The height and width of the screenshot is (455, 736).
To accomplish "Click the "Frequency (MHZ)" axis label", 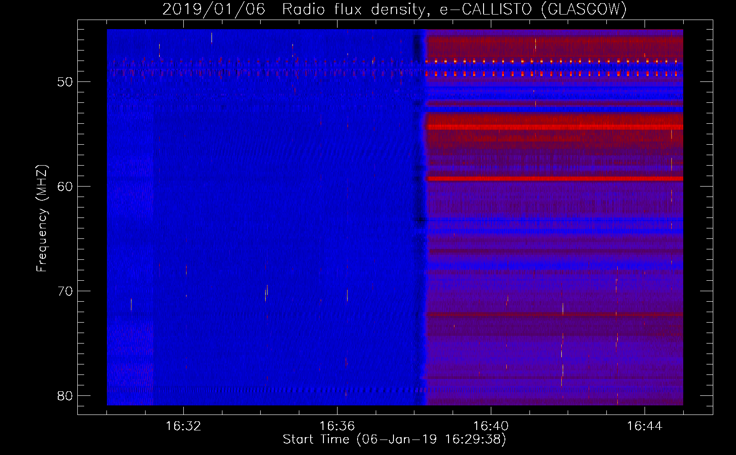I will (x=42, y=218).
